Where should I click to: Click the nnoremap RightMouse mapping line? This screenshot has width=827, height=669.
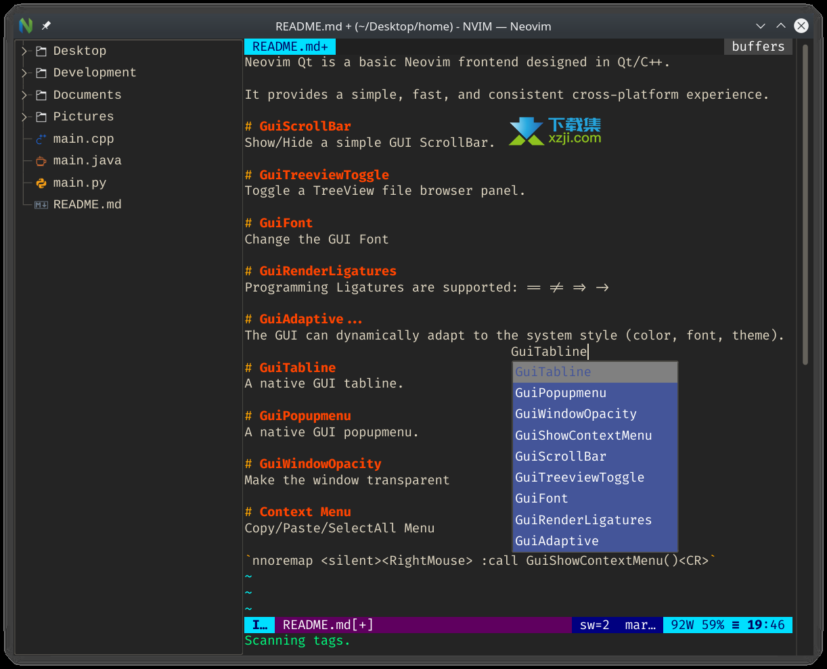(480, 561)
